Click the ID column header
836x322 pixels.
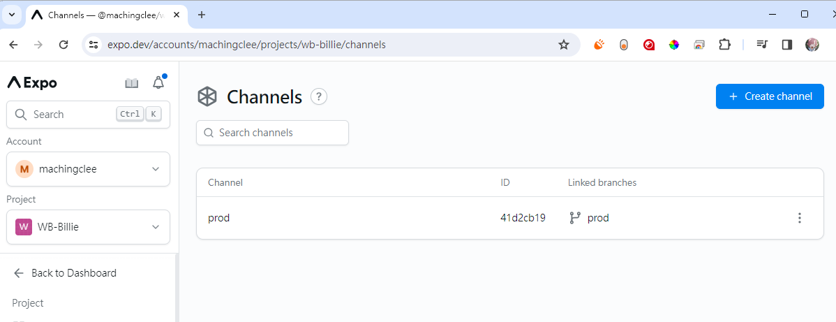click(505, 182)
